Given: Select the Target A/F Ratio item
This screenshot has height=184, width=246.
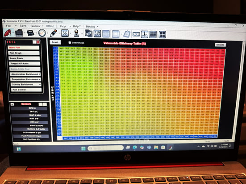Looking at the screenshot, I should (x=24, y=63).
